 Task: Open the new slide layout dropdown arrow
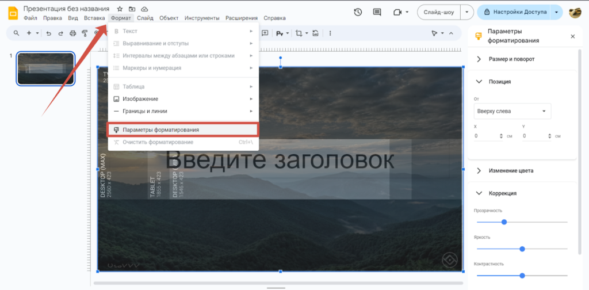click(37, 33)
